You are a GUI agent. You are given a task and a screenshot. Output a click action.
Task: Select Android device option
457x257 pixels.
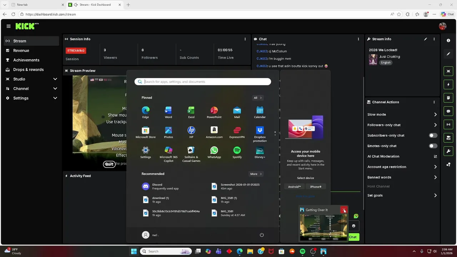295,187
